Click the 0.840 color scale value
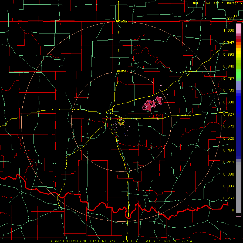 tap(229, 66)
